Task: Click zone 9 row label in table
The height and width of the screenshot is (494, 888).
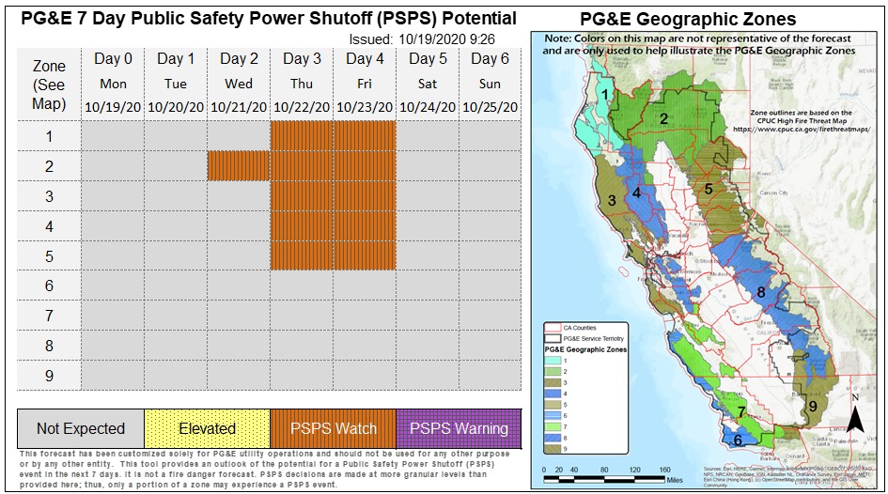Action: tap(49, 375)
